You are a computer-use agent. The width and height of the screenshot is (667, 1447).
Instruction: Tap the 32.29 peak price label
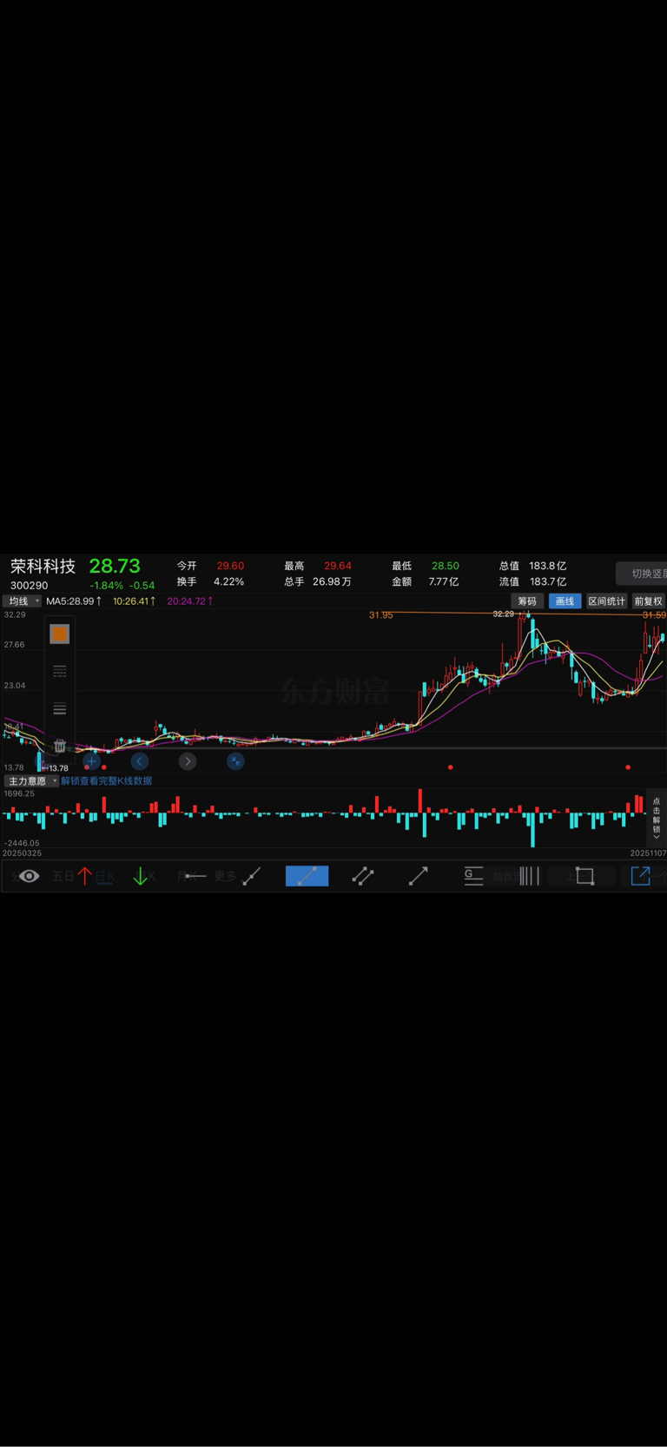coord(504,614)
